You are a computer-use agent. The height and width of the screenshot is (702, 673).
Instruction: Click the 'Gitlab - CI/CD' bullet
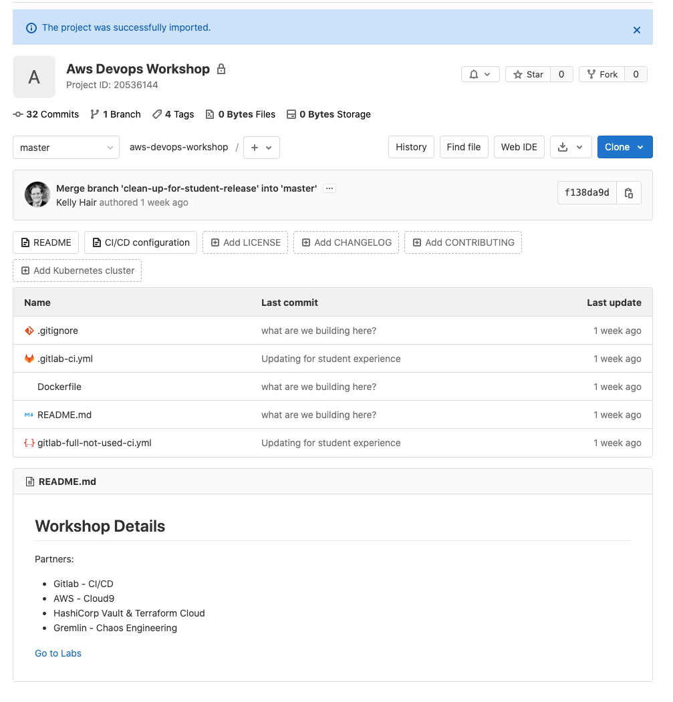click(x=84, y=584)
